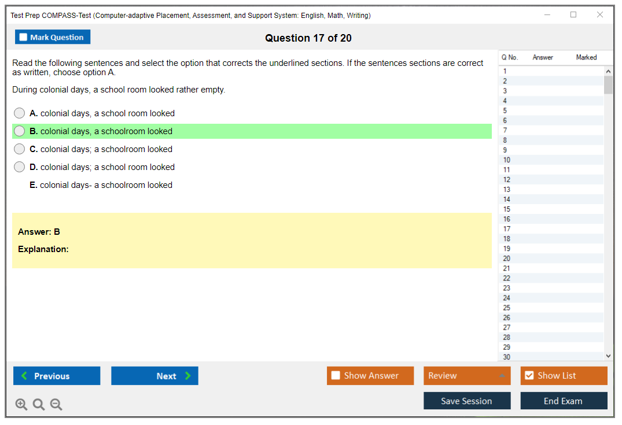622x425 pixels.
Task: Enable the Show Answer checkbox
Action: coord(336,376)
